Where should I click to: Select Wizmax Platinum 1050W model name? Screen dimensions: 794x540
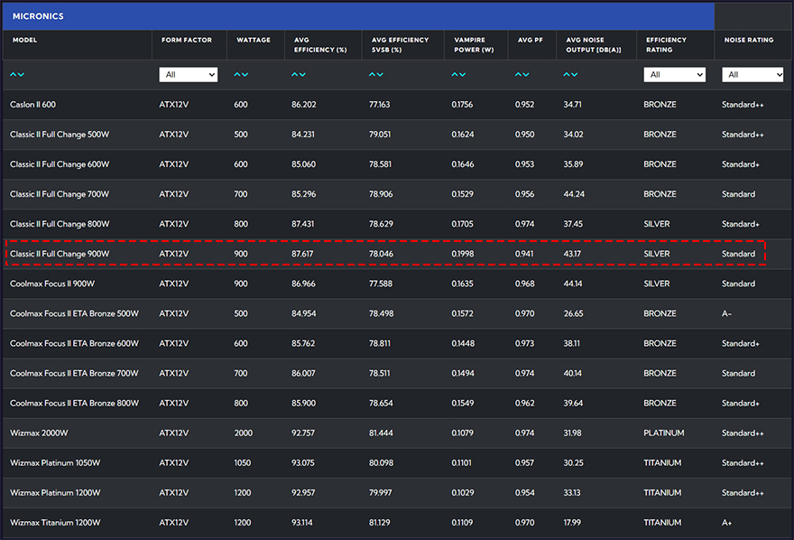(x=55, y=463)
